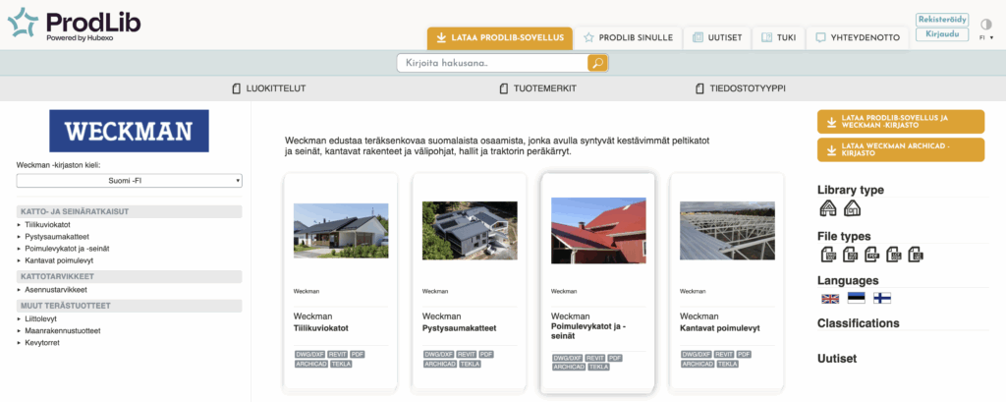Toggle the contrast mode icon

tap(986, 24)
